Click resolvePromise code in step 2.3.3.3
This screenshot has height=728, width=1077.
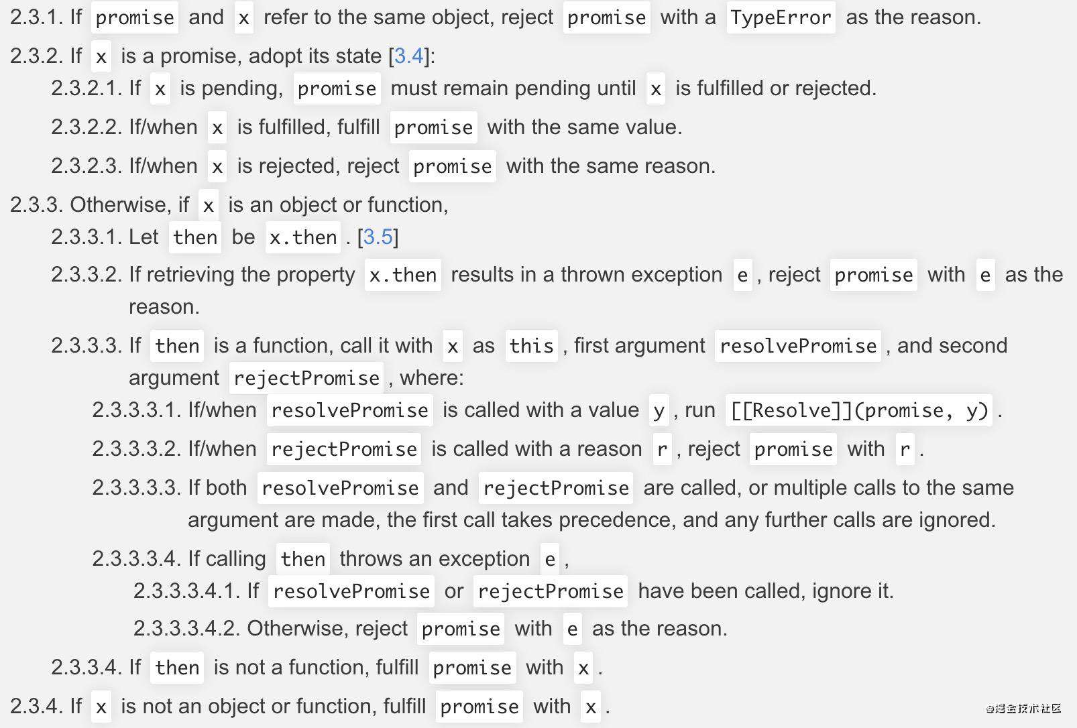[x=798, y=346]
